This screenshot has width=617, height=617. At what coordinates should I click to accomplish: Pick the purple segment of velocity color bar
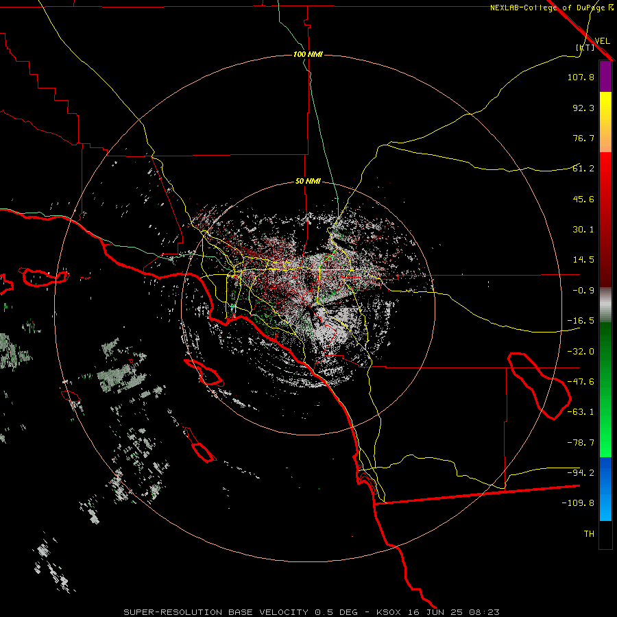coord(605,77)
